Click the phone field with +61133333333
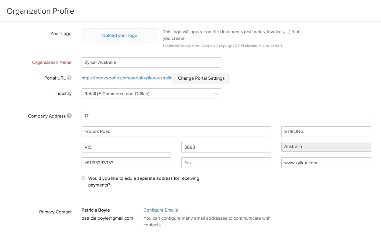Image resolution: width=381 pixels, height=233 pixels. [126, 163]
